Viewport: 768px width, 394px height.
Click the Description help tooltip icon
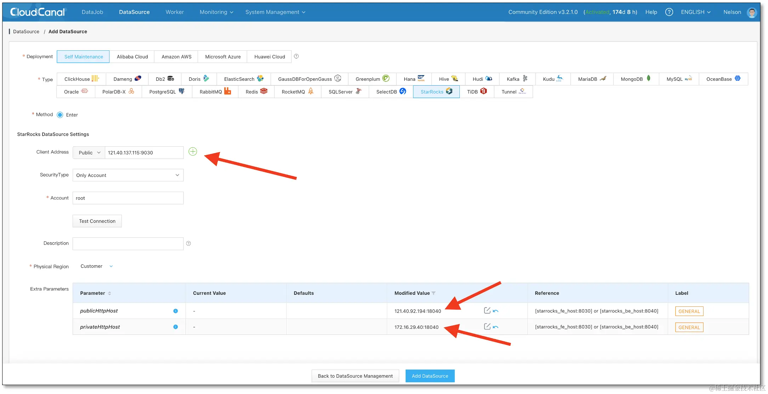point(188,243)
